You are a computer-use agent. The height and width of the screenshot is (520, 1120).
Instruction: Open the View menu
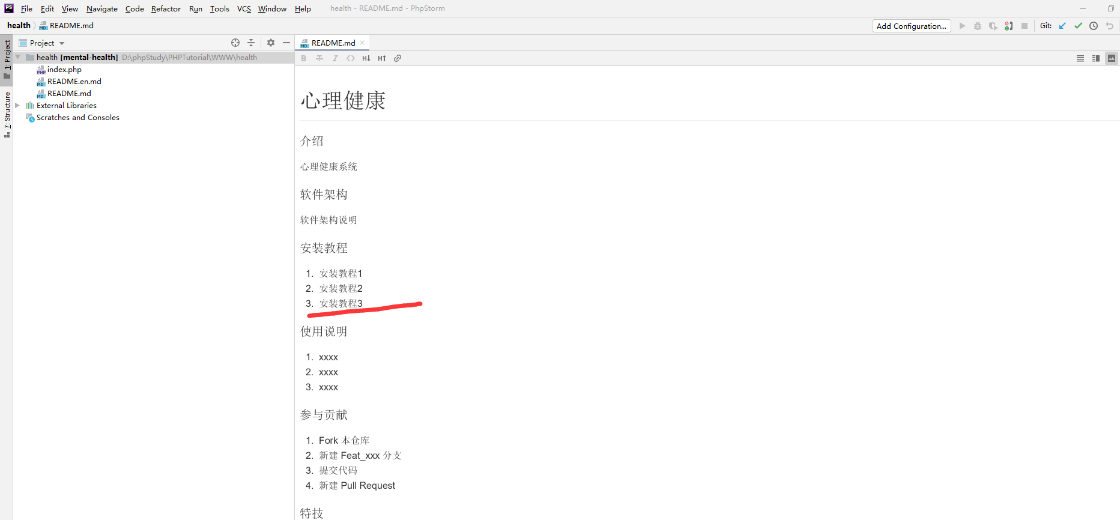coord(70,8)
